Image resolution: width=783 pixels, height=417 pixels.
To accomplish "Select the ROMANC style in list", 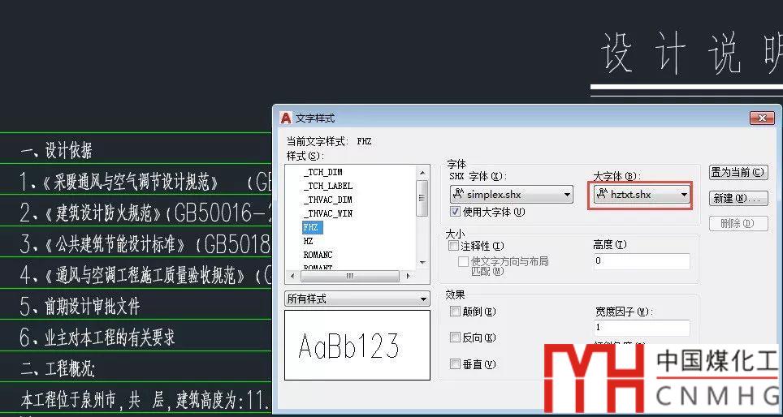I will coord(318,255).
